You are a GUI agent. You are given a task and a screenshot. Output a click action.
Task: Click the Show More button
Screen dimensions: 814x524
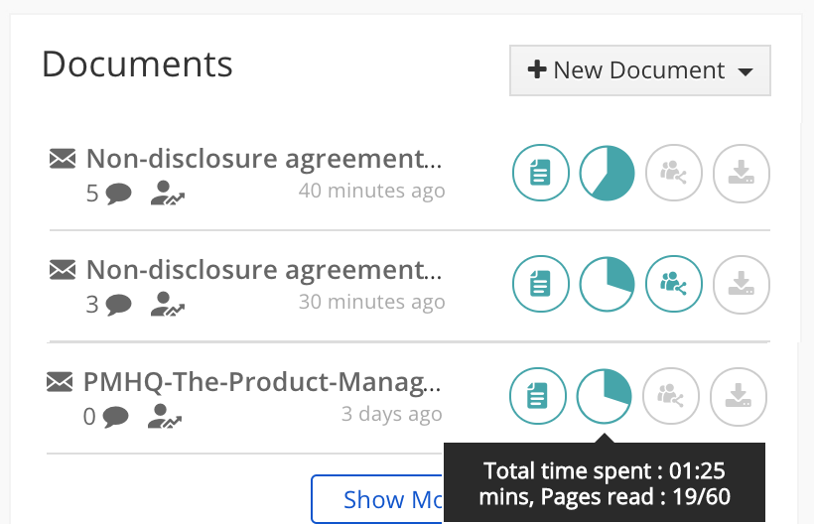click(377, 499)
